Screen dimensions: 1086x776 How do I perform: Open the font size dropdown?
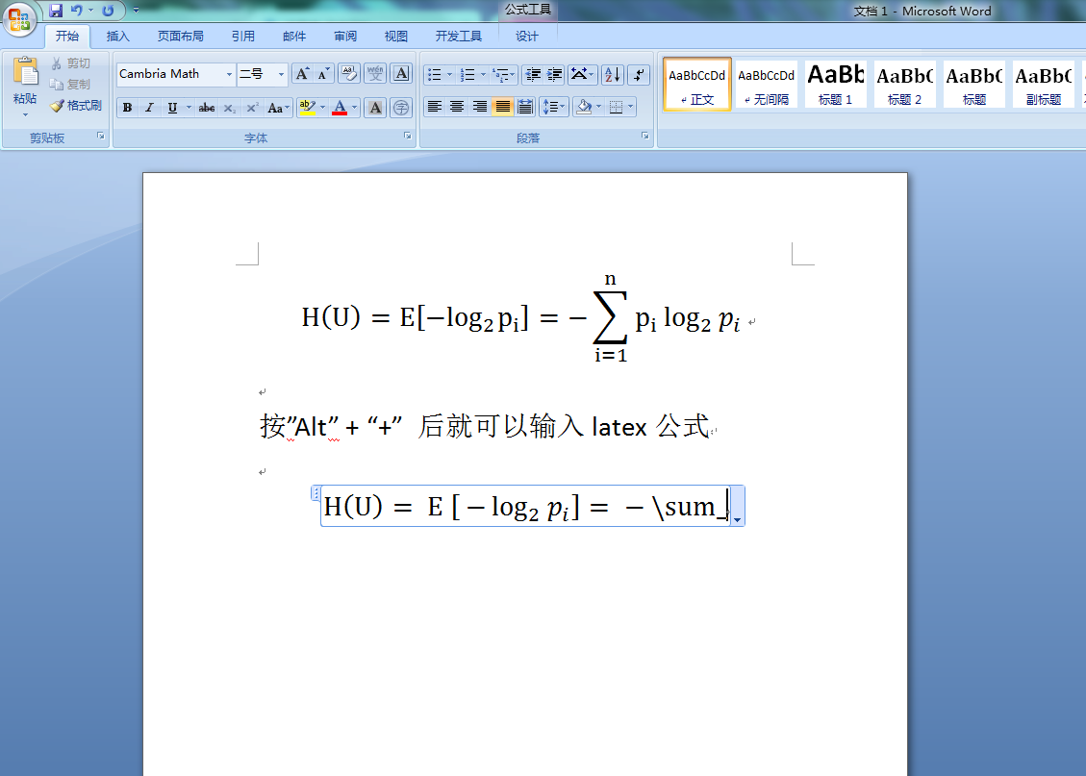coord(281,73)
